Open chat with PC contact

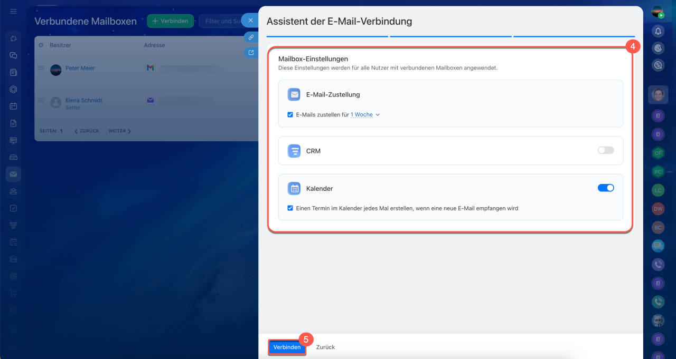coord(658,172)
